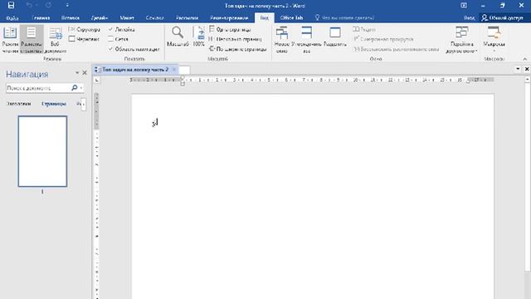
Task: Open Ribbon Display Options icon
Action: tap(464, 5)
